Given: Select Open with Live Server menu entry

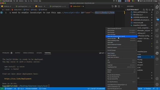Looking at the screenshot, I should click(x=121, y=36).
